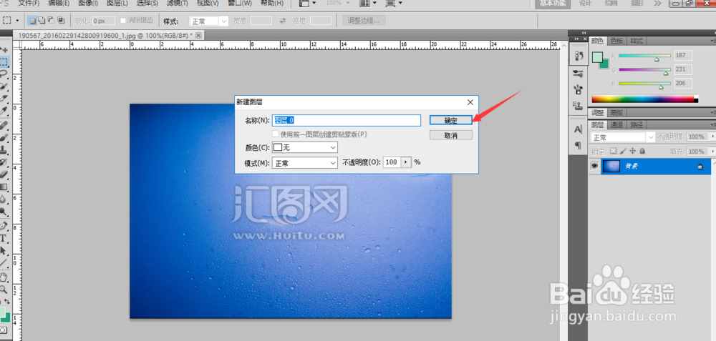Click Lock position icon
The image size is (716, 341).
633,151
